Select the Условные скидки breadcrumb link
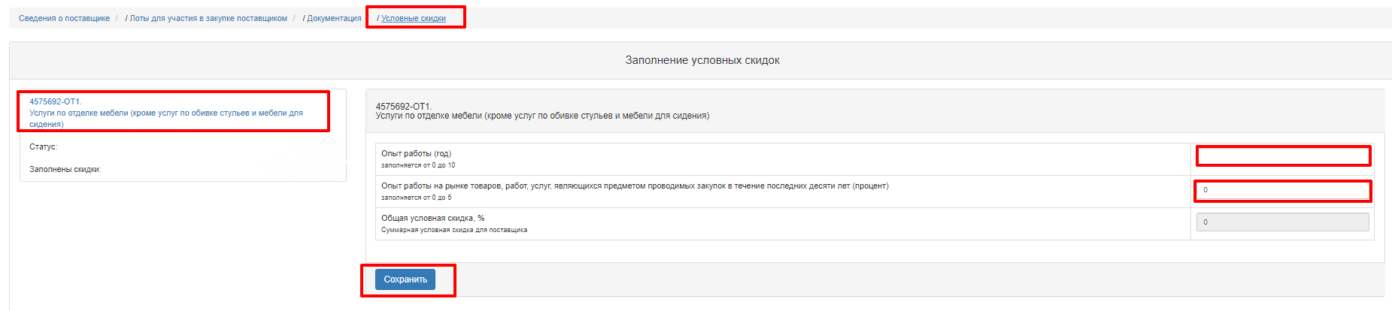1392x311 pixels. pyautogui.click(x=414, y=18)
